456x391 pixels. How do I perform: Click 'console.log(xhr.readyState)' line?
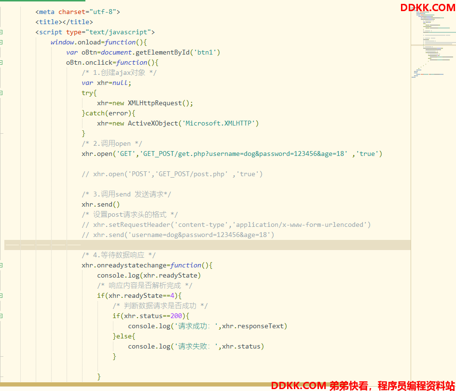pos(149,276)
